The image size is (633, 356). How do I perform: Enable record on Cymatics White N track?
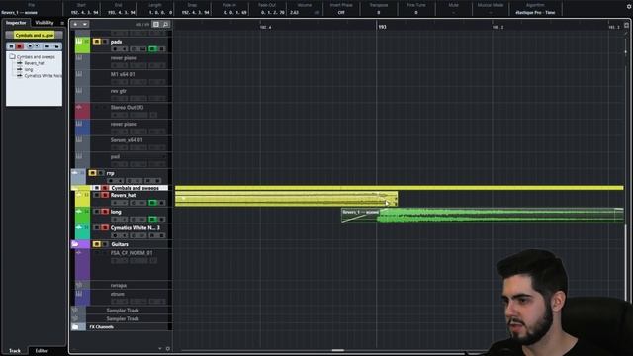pyautogui.click(x=115, y=235)
